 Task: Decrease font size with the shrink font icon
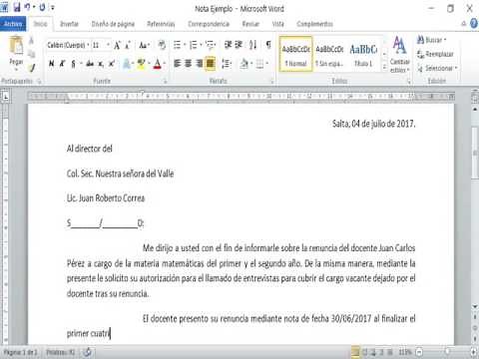pyautogui.click(x=128, y=45)
